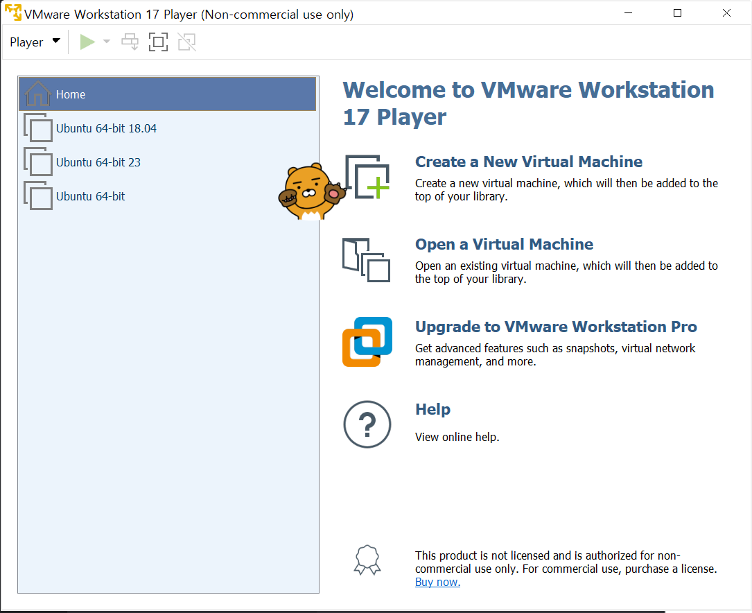Click the license ribbon badge icon
The image size is (752, 613).
(x=367, y=560)
